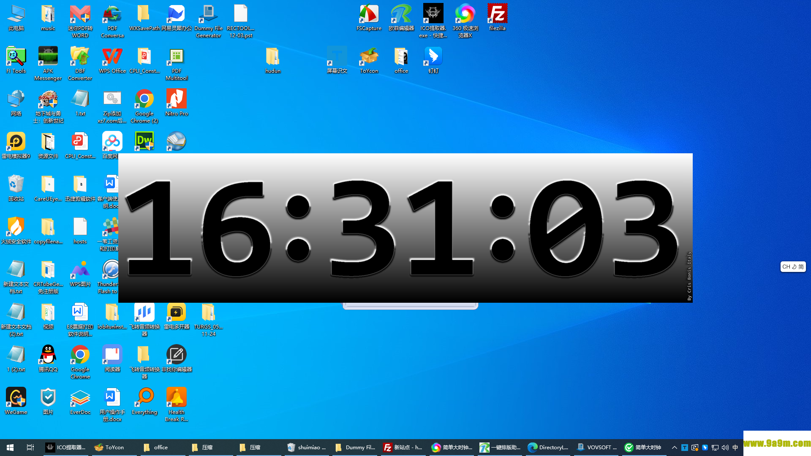Open the 此电脑 desktop icon

point(16,18)
